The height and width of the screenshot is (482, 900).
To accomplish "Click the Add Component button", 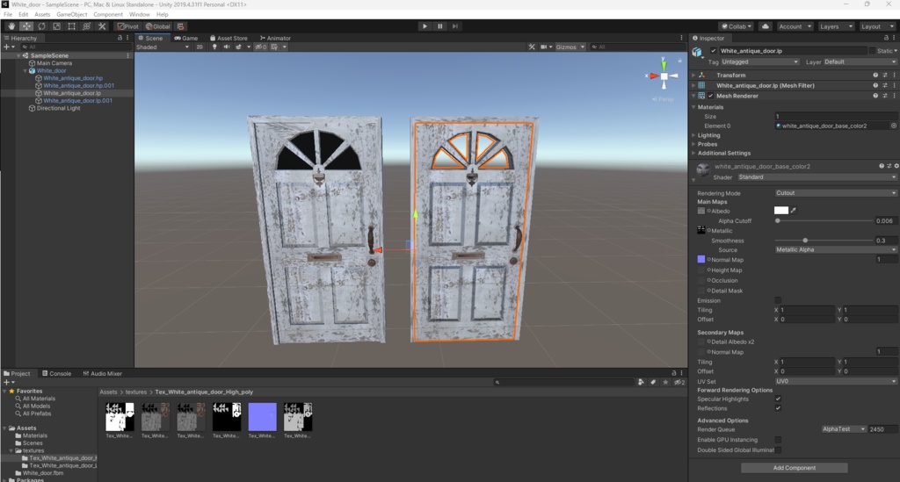I will pos(794,468).
